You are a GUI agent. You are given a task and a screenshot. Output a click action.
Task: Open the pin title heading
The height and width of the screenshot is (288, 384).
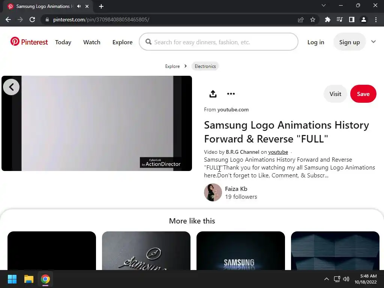[x=286, y=132]
